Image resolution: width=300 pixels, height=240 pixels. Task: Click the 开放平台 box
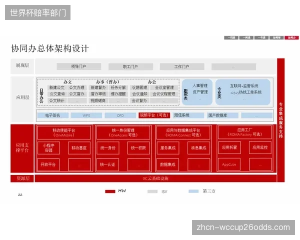pyautogui.click(x=48, y=164)
